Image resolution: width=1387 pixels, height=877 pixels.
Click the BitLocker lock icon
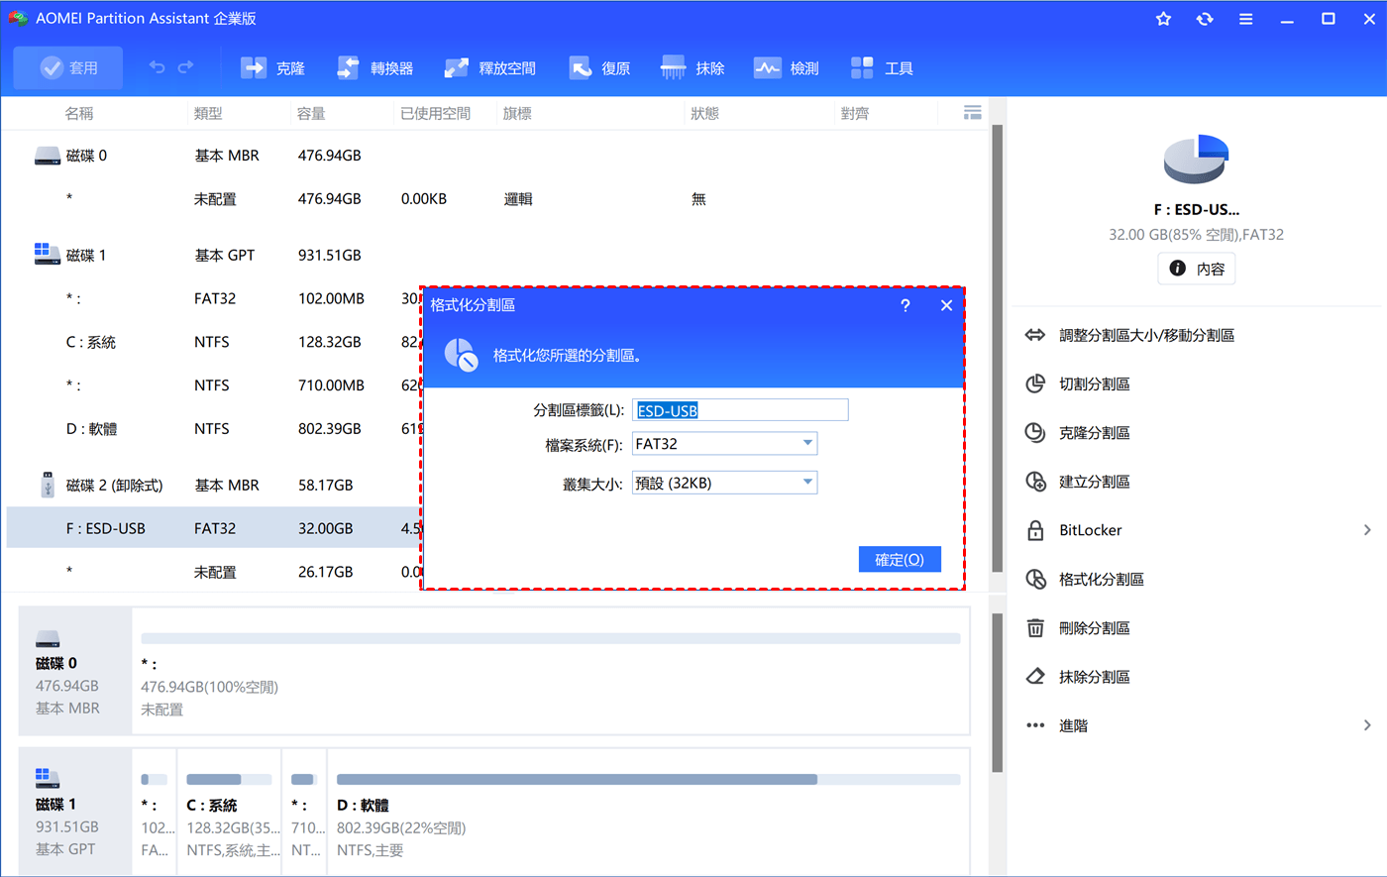click(x=1035, y=530)
